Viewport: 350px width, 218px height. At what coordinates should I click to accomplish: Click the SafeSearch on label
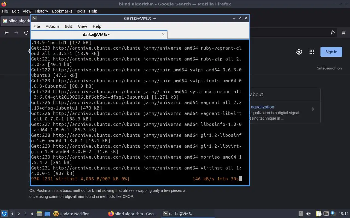329,68
